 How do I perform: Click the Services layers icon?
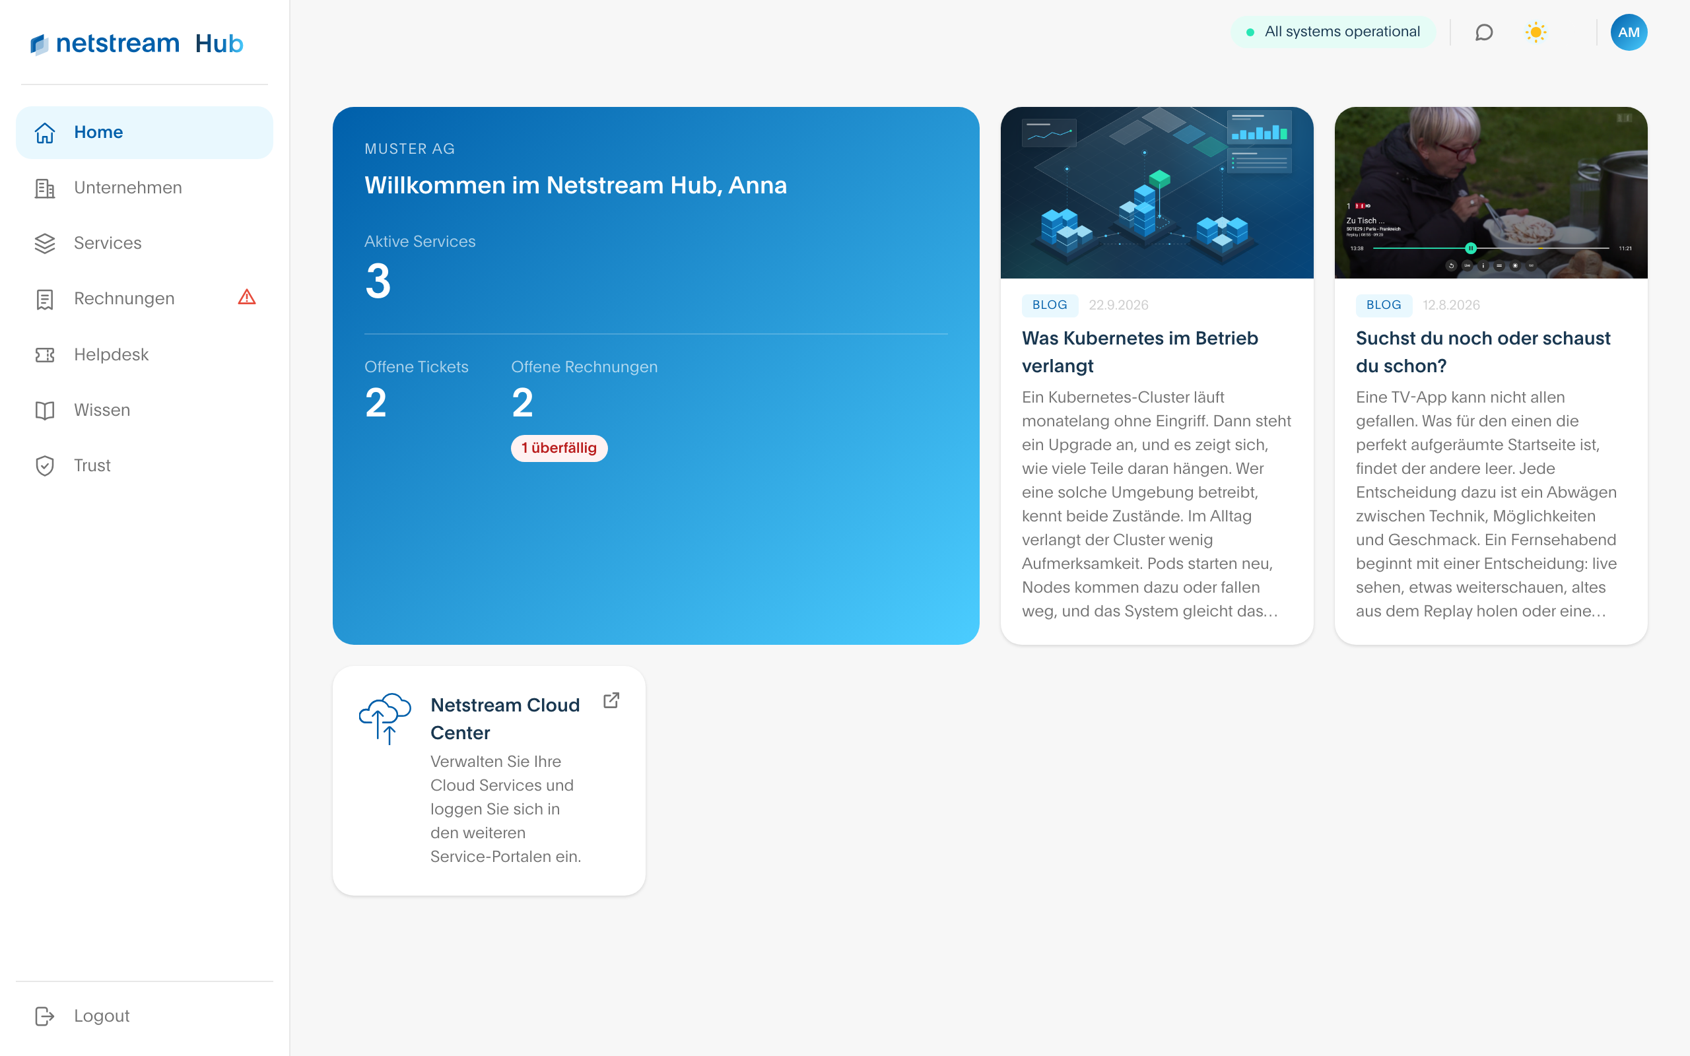coord(45,243)
